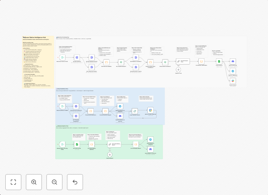The width and height of the screenshot is (268, 195).
Task: Select the Generate Weekly Report AI node
Action: [113, 145]
